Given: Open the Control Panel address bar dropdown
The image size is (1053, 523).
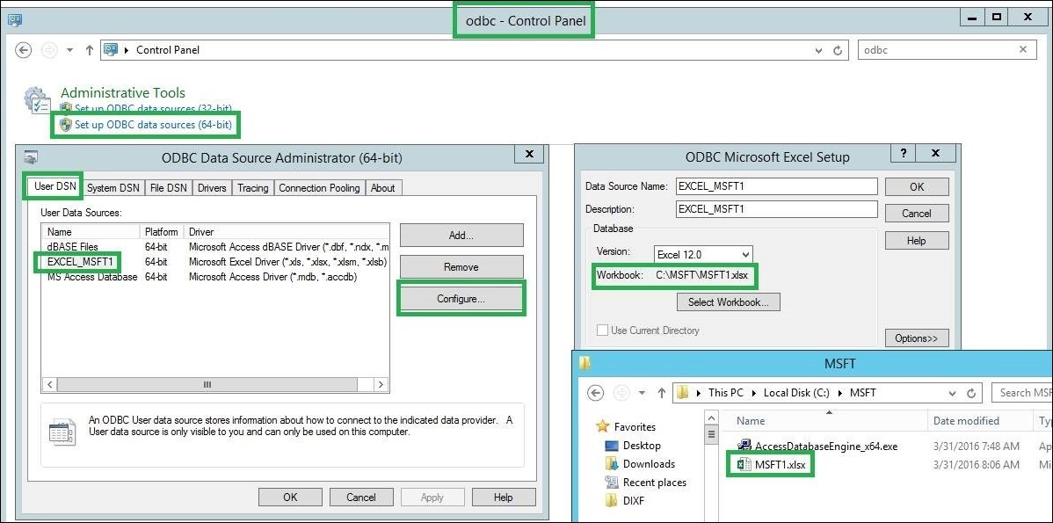Looking at the screenshot, I should 818,50.
